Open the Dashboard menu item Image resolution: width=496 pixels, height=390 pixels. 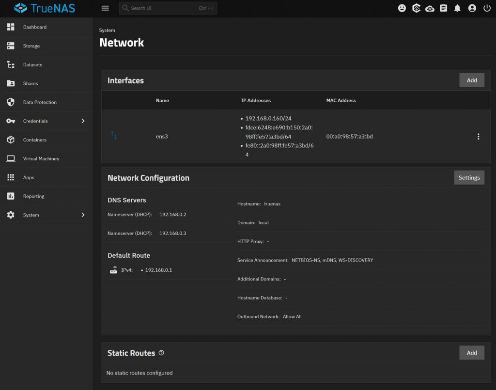tap(46, 27)
